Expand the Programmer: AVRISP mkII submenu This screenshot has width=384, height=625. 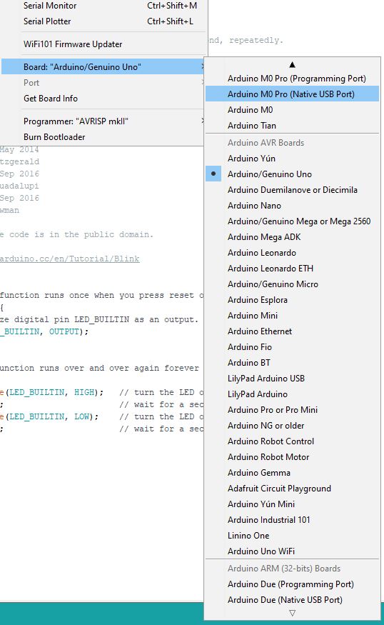pyautogui.click(x=103, y=121)
